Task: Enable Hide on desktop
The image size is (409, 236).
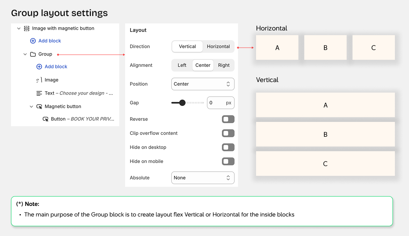Action: click(228, 147)
